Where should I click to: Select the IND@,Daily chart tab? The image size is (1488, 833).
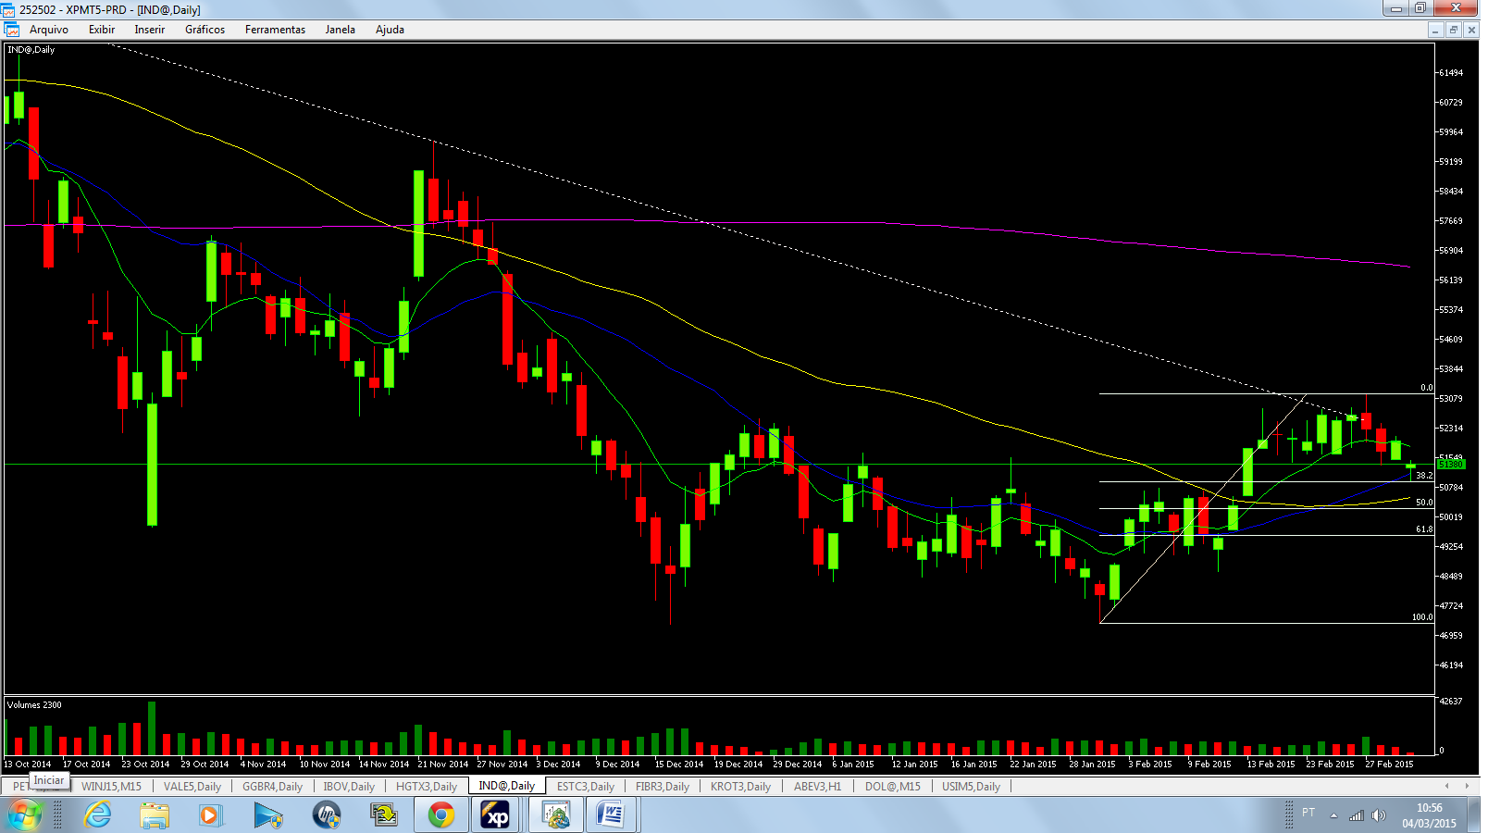506,786
